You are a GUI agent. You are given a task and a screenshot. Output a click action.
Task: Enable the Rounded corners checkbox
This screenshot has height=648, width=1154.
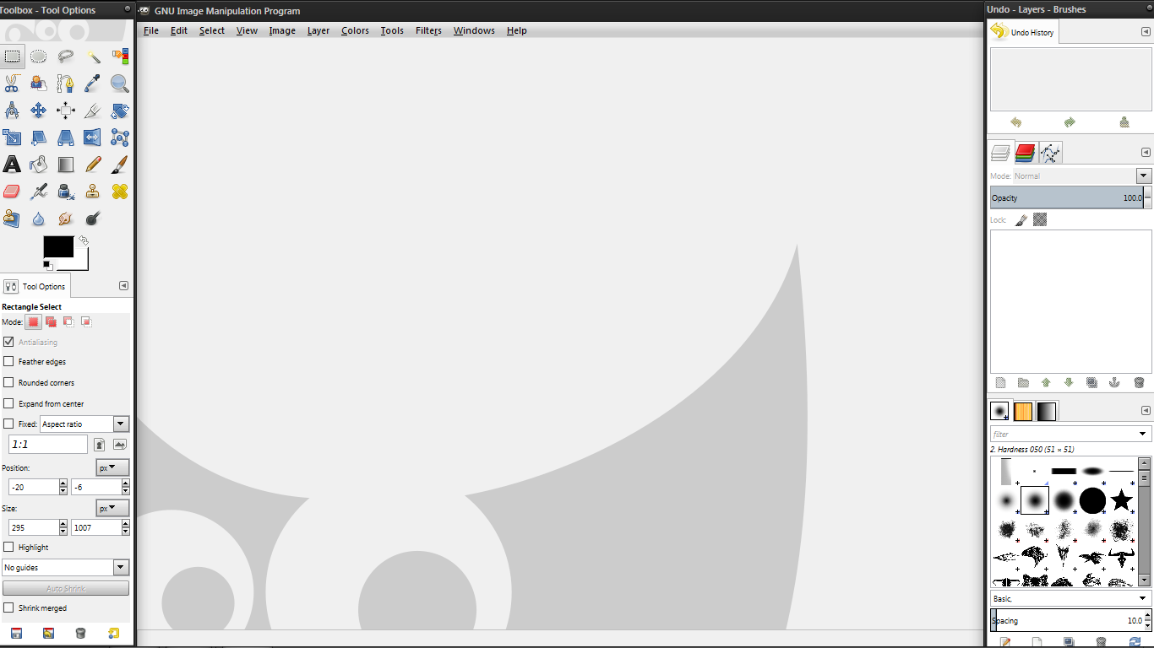click(x=8, y=382)
